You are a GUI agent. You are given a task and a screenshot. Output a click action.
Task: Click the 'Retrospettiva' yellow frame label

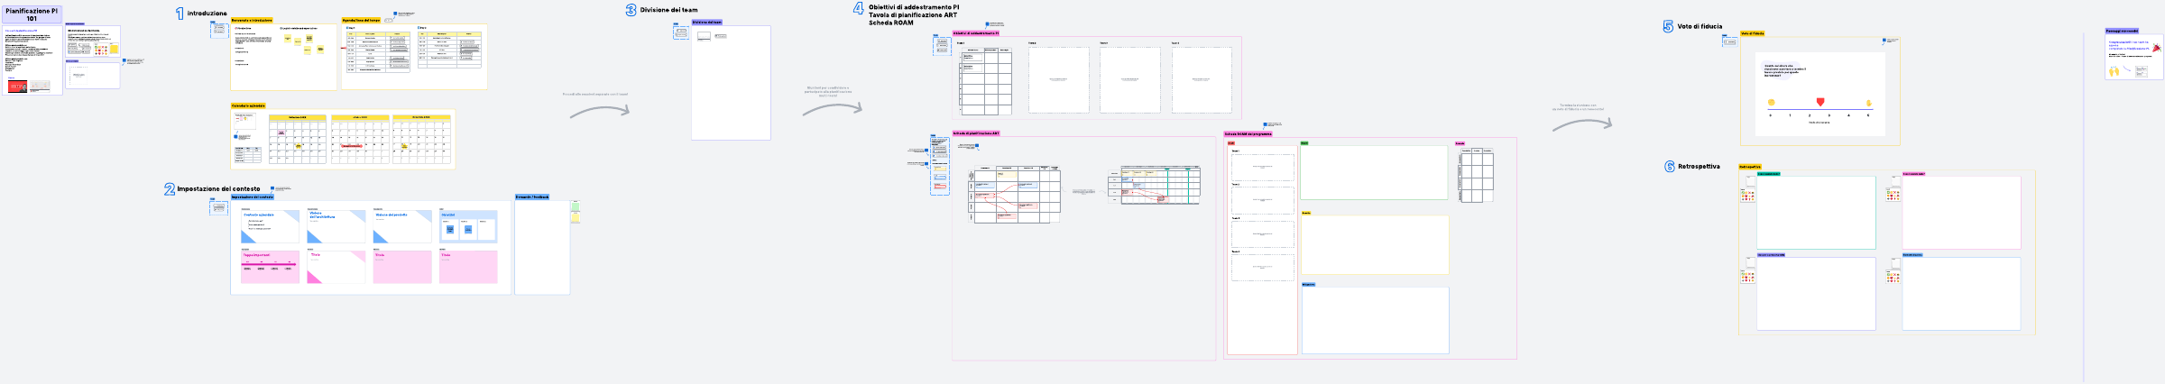coord(1750,167)
